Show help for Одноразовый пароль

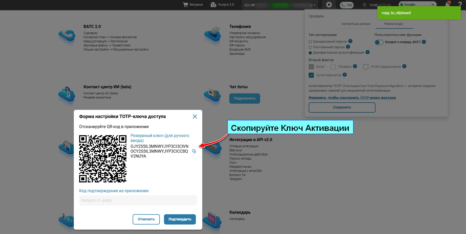(350, 41)
